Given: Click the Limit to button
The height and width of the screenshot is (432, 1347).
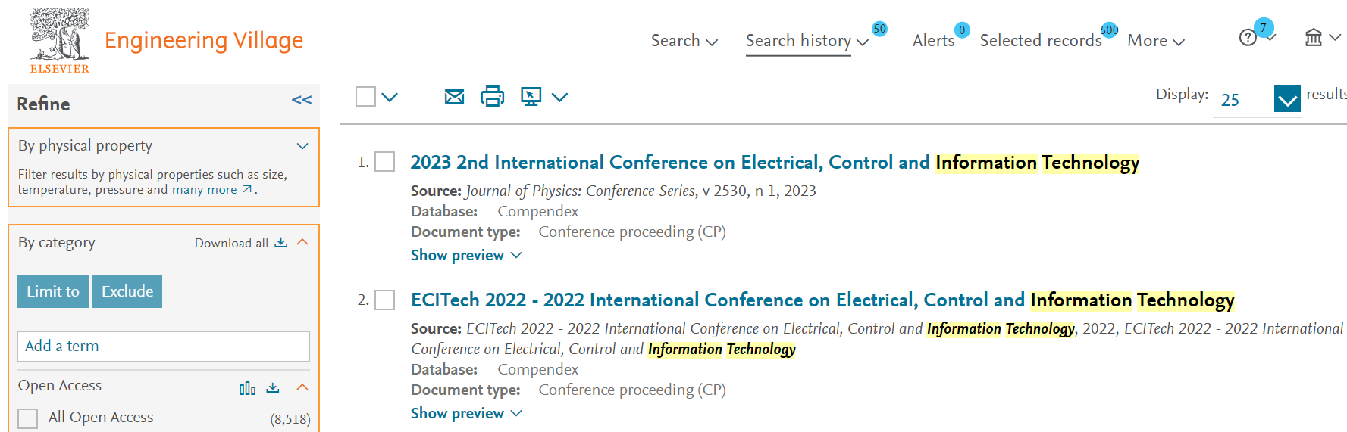Looking at the screenshot, I should 53,291.
